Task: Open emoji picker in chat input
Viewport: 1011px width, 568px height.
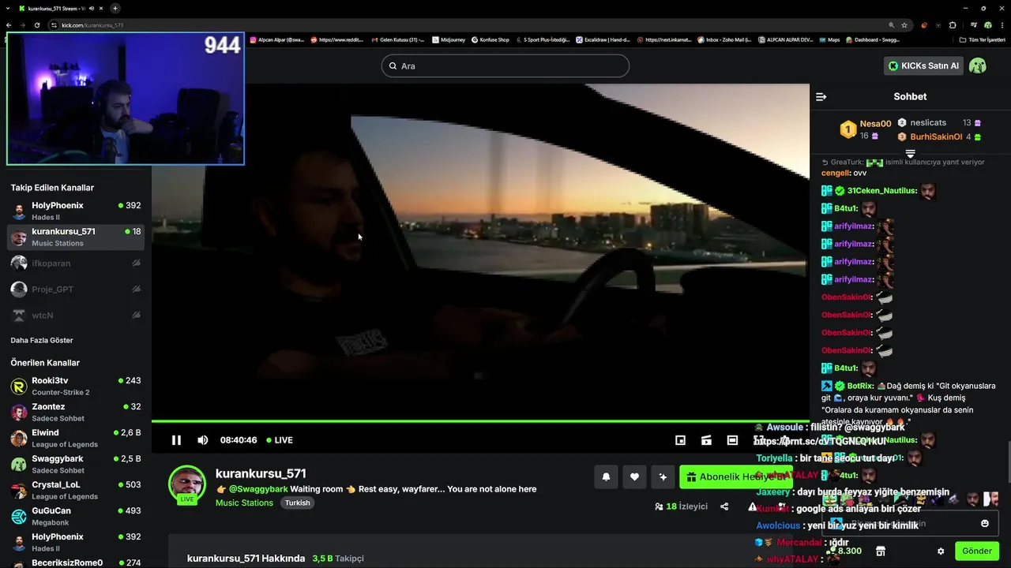Action: coord(985,523)
